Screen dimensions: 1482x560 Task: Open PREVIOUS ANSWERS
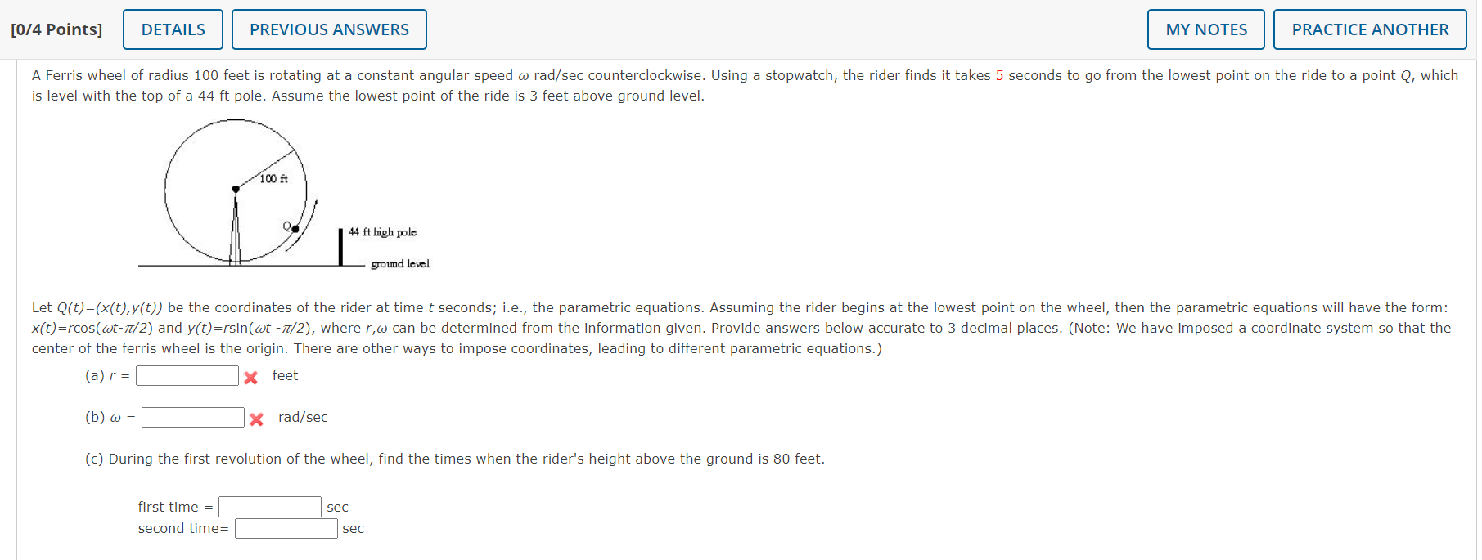[329, 29]
